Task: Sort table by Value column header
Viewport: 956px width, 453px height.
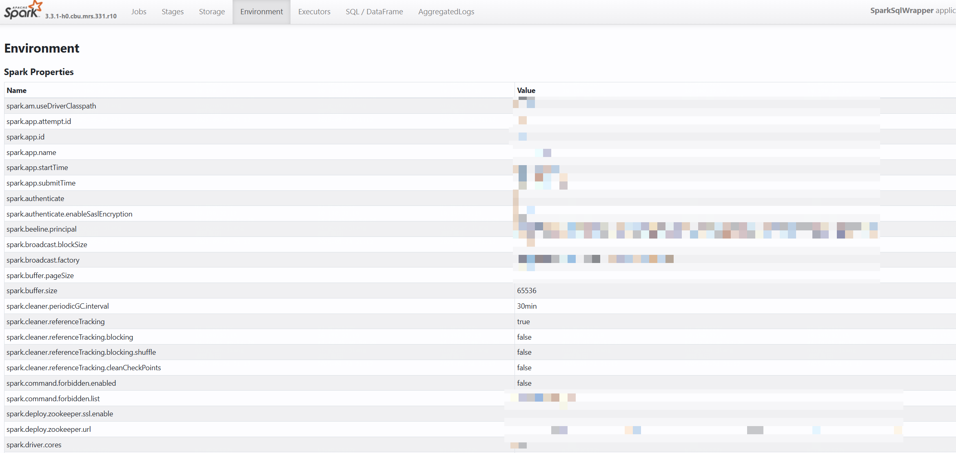Action: (x=526, y=91)
